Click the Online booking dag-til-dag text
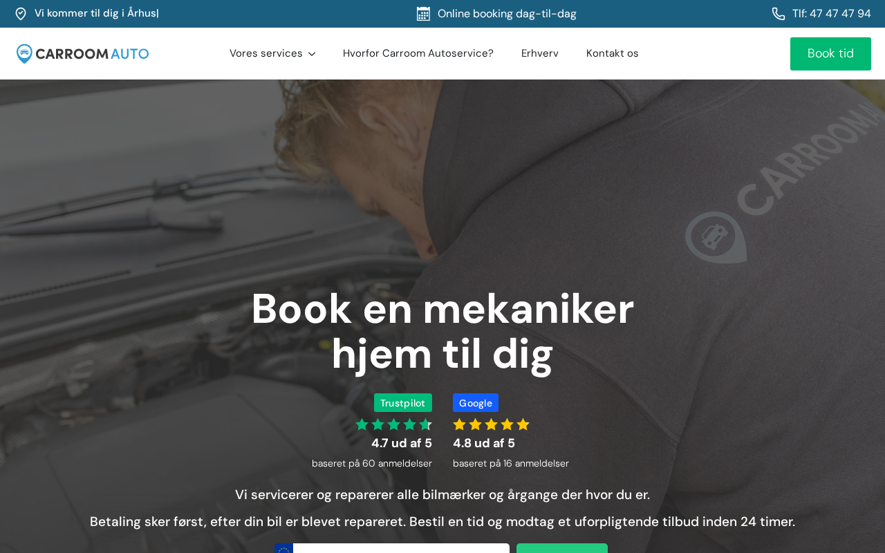The width and height of the screenshot is (885, 553). coord(507,14)
